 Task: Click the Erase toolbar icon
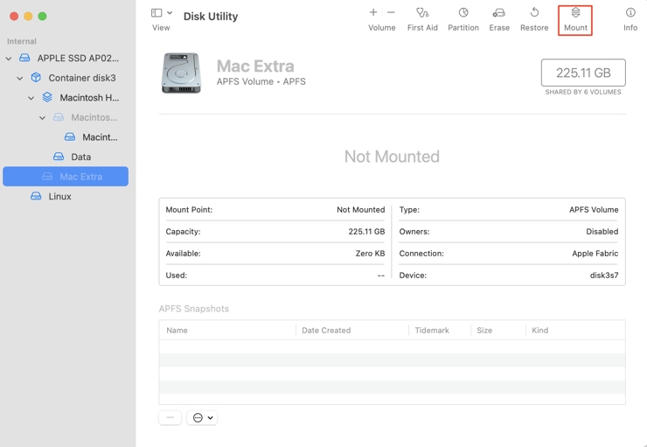[x=499, y=13]
